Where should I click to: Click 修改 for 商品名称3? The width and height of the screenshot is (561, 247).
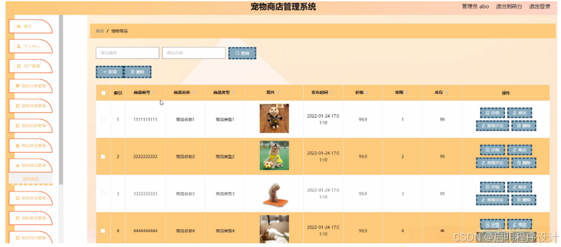click(x=520, y=187)
